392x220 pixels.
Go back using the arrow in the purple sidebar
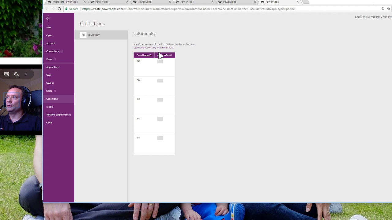[48, 18]
